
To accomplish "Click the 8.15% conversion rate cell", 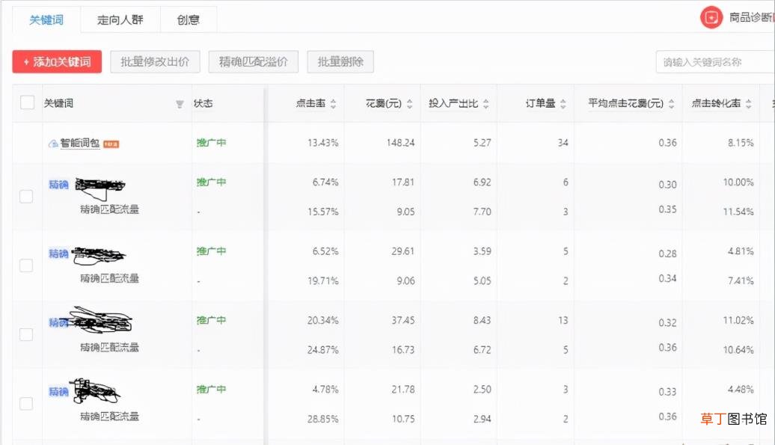I will click(741, 144).
